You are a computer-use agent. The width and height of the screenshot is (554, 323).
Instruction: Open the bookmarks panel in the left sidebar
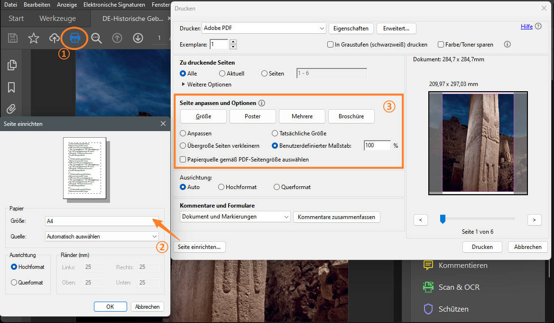tap(11, 87)
